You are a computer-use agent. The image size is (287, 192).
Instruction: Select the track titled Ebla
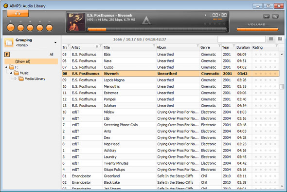click(x=170, y=55)
